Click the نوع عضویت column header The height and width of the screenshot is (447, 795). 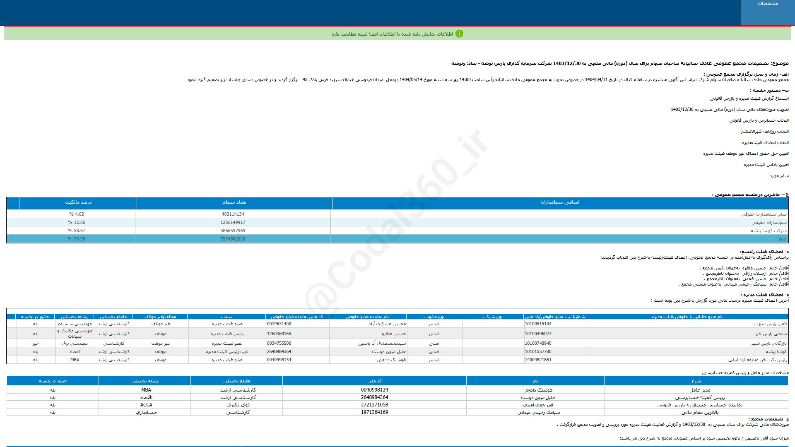coord(434,317)
